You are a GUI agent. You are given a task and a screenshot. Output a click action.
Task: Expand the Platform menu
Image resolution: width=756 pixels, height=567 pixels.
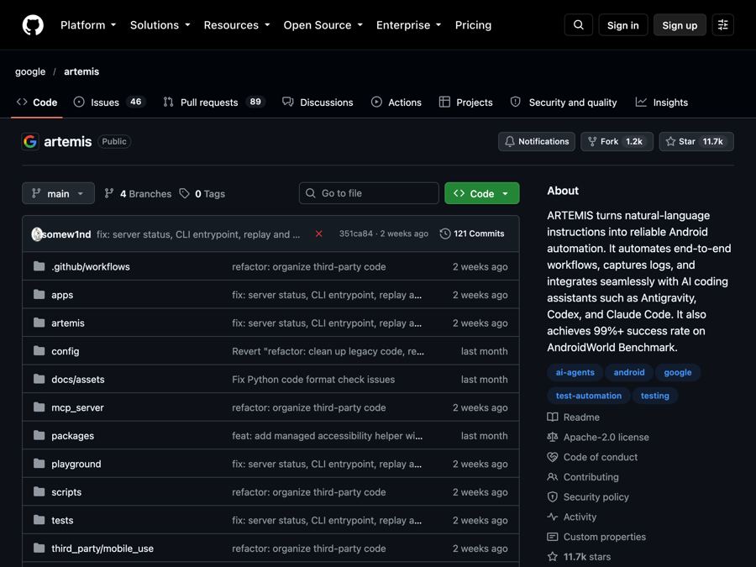pos(88,25)
